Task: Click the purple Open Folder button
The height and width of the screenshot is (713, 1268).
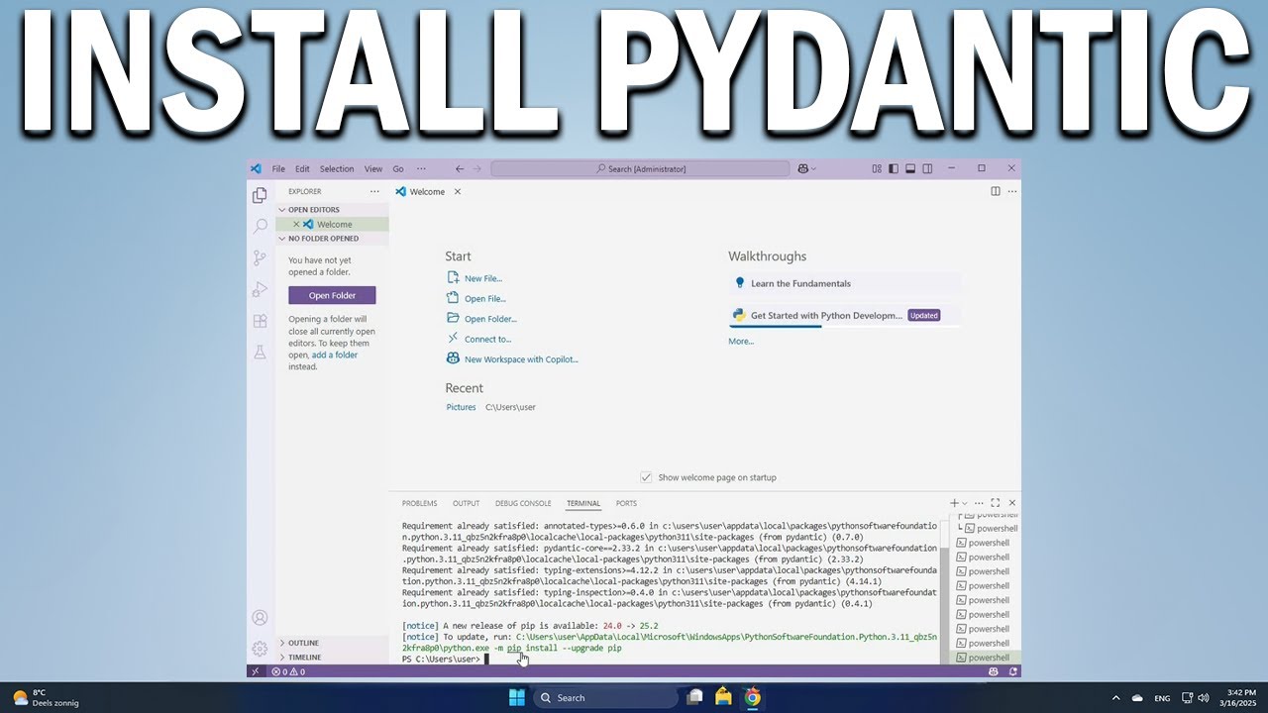Action: (x=332, y=295)
